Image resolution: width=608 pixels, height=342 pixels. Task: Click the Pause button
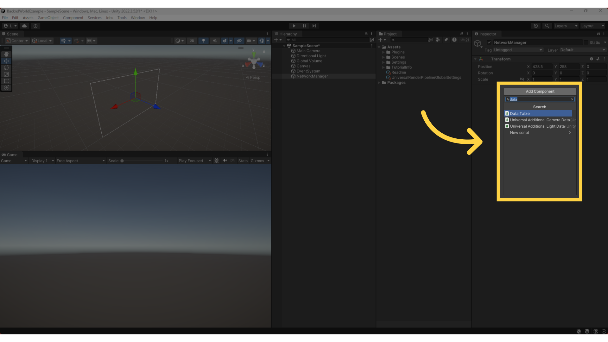[304, 26]
